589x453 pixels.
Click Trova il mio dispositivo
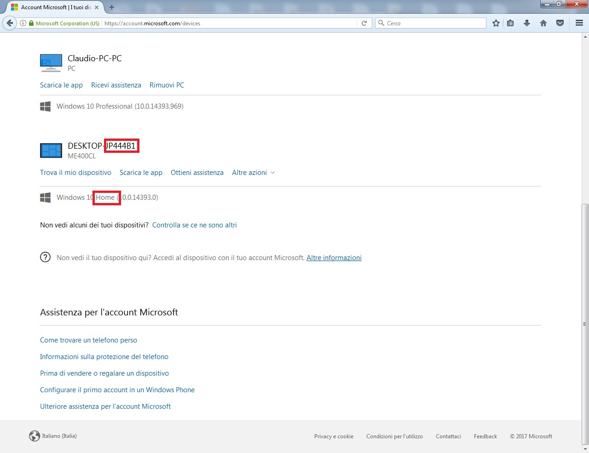tap(75, 173)
